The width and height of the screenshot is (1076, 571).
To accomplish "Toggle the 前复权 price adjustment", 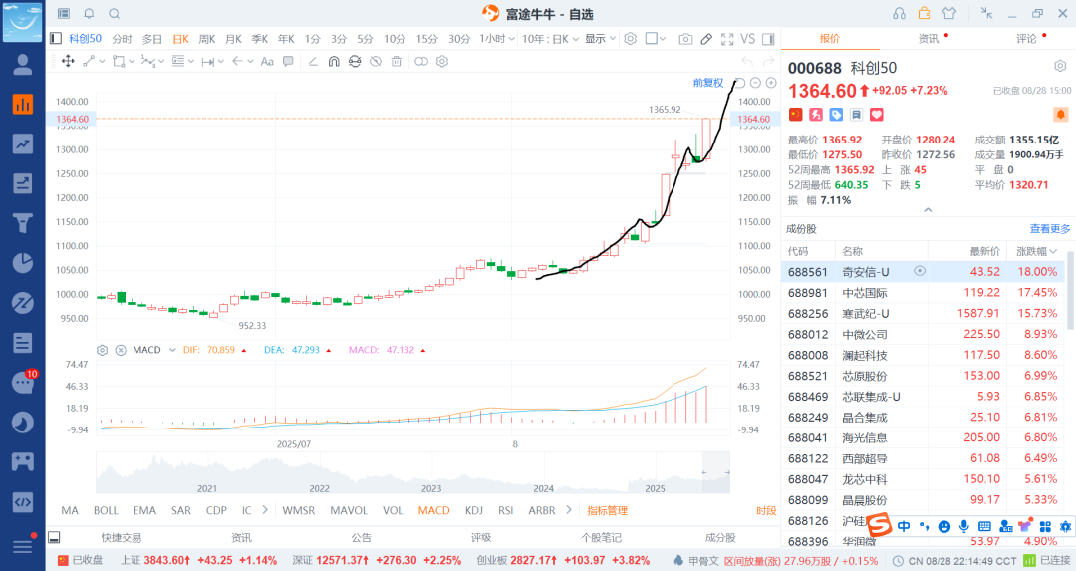I will point(708,83).
